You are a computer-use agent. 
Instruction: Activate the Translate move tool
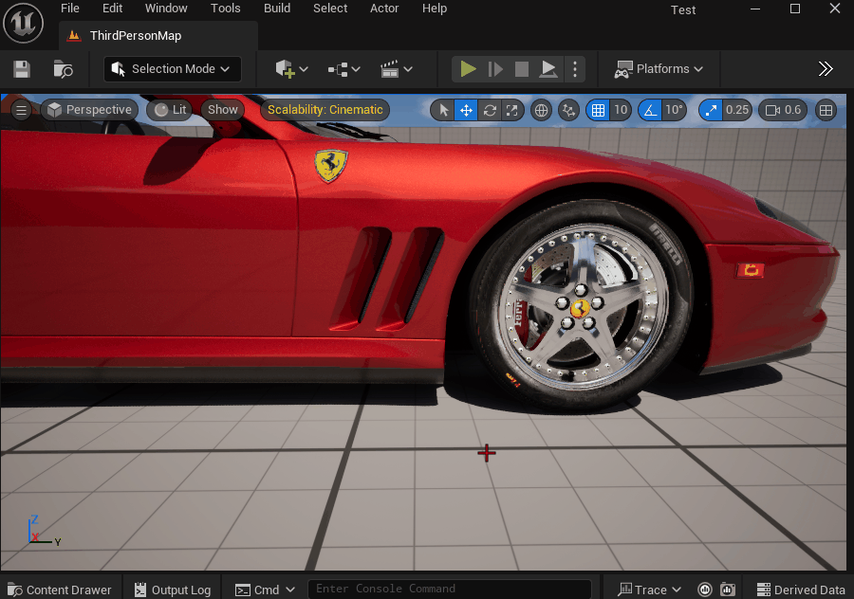point(466,111)
